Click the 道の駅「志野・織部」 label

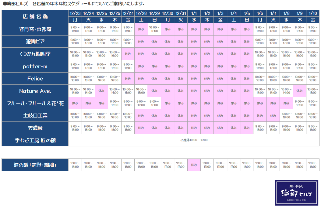(x=35, y=165)
